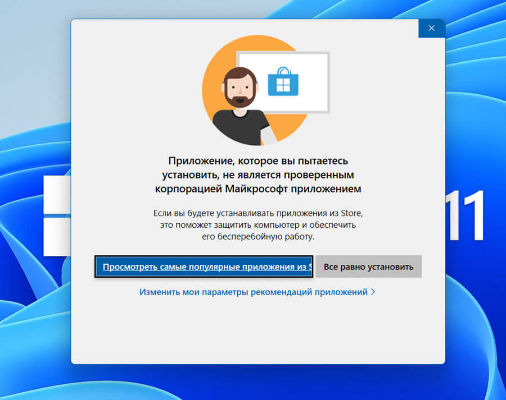Click 'Просмотреть самые популярные приложения' button
This screenshot has width=506, height=400.
(x=204, y=266)
